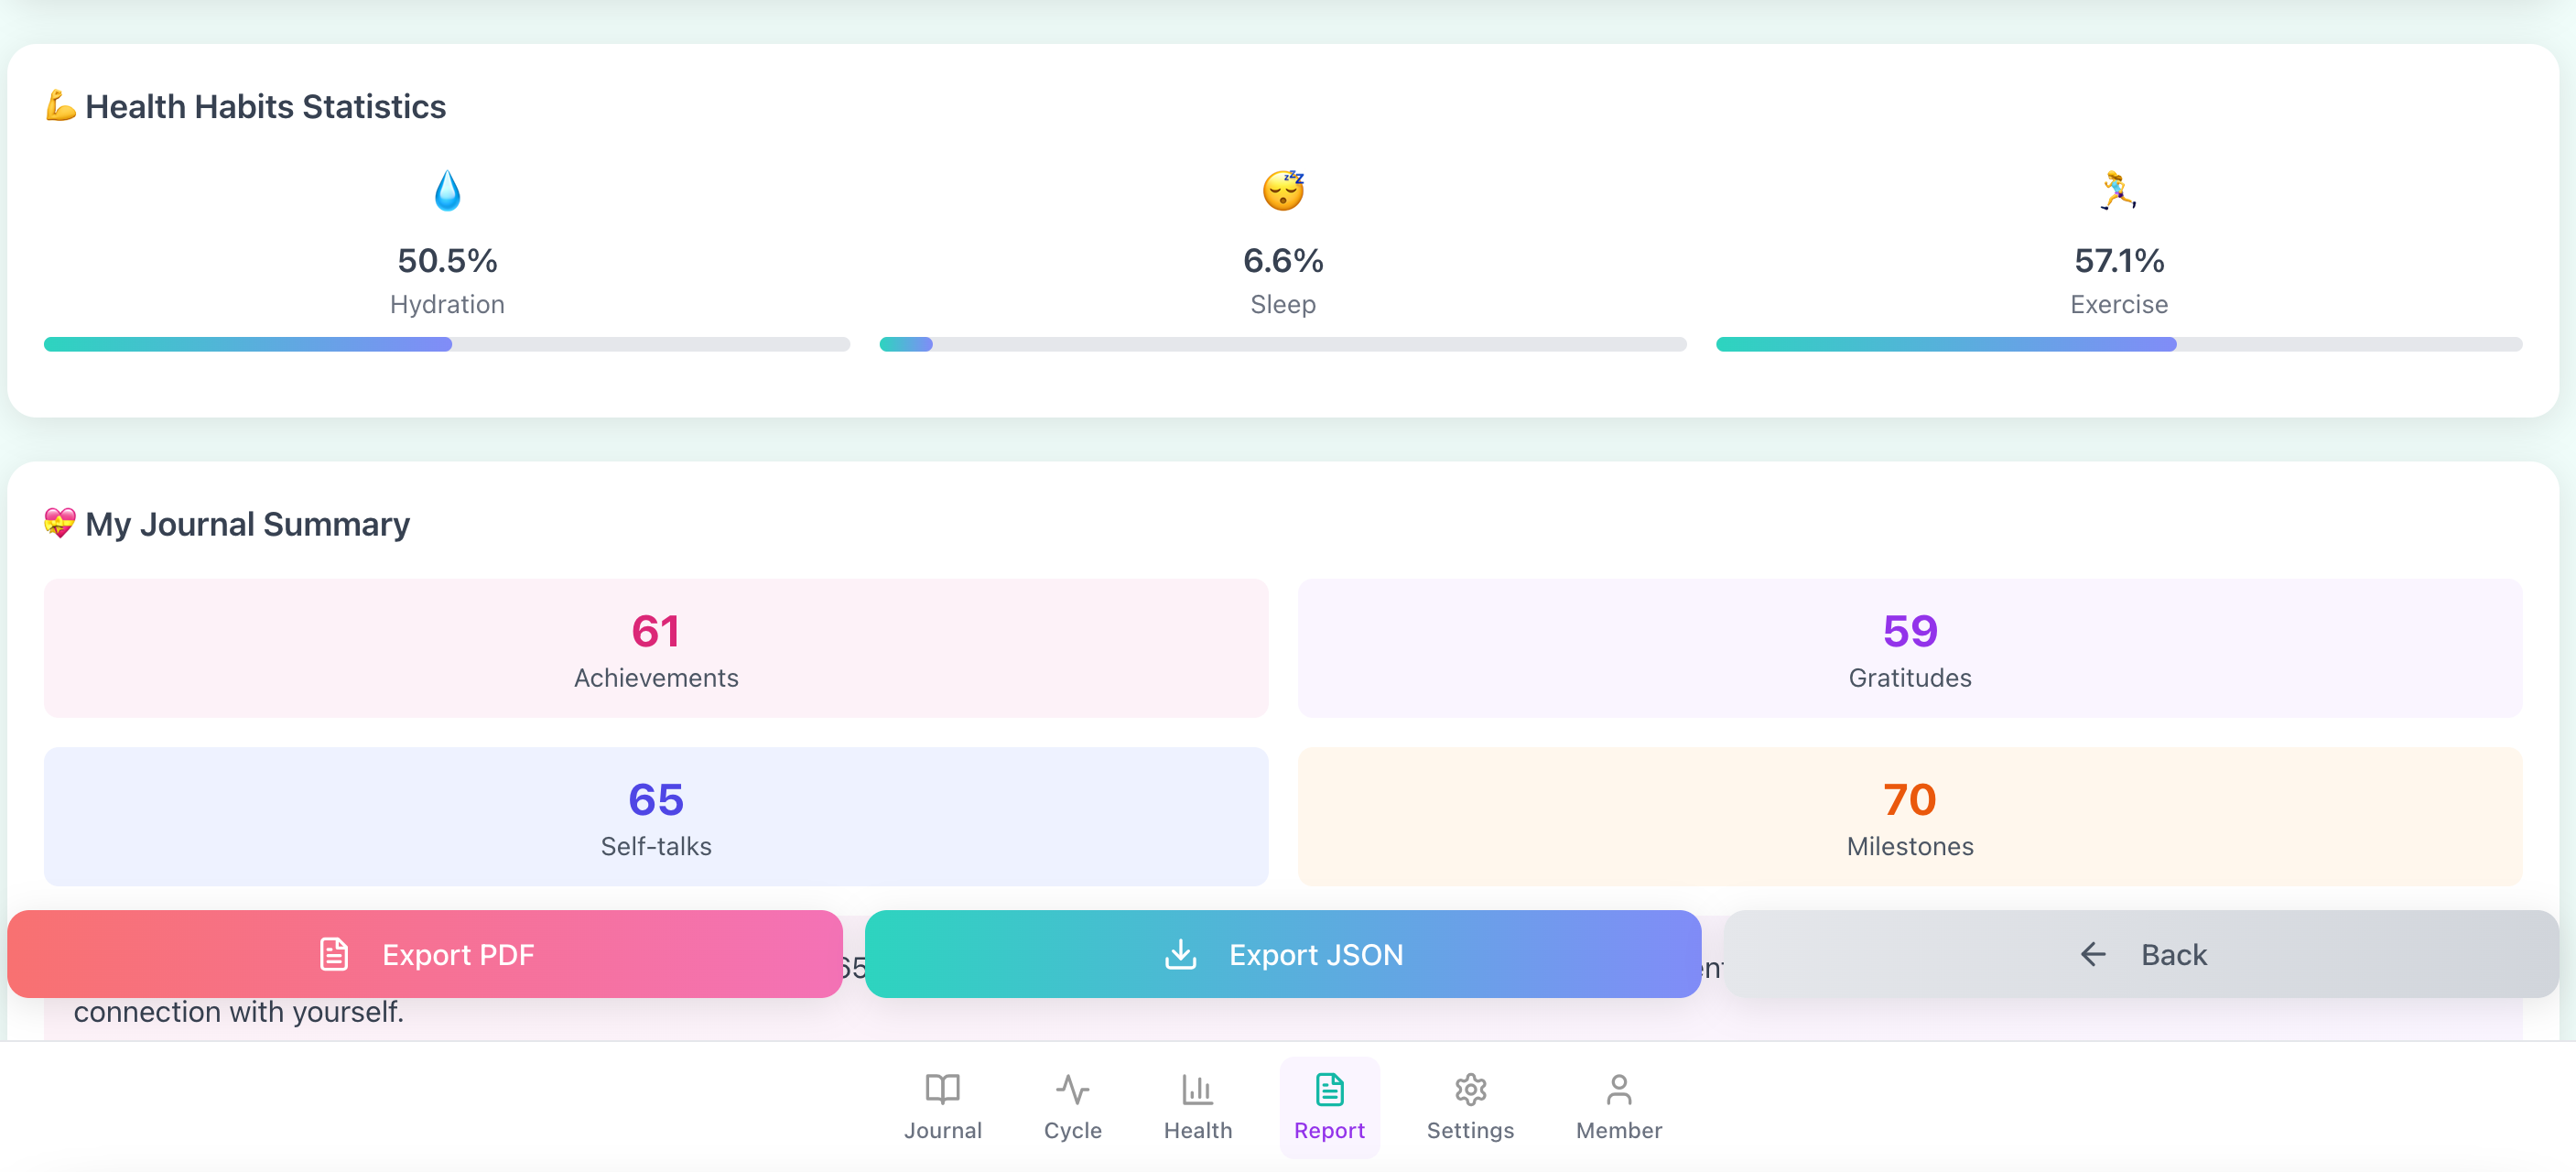This screenshot has height=1172, width=2576.
Task: Click the flexed arm emoji heading icon
Action: 60,106
